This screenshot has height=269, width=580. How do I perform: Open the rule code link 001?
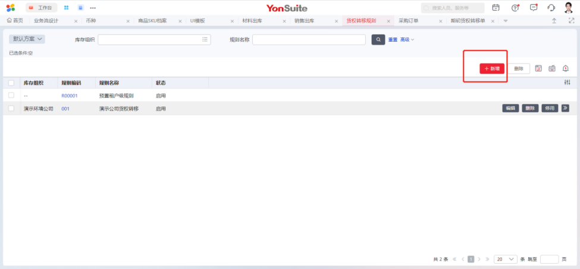point(65,109)
